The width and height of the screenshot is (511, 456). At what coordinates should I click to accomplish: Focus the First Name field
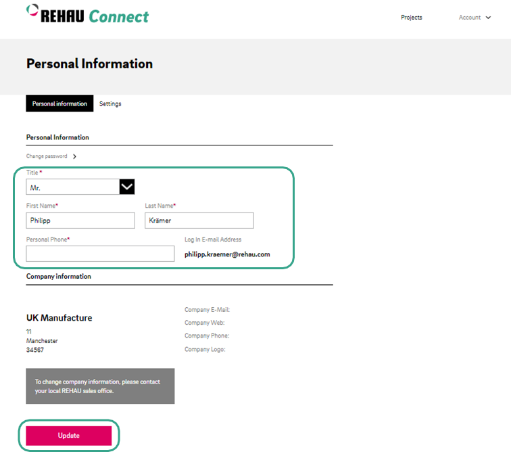pos(80,221)
